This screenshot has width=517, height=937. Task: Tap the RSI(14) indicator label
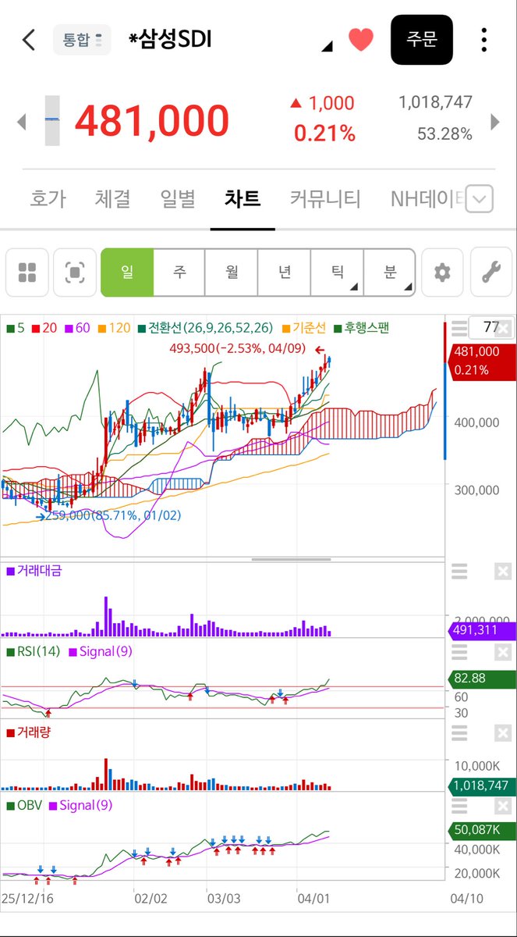(34, 650)
